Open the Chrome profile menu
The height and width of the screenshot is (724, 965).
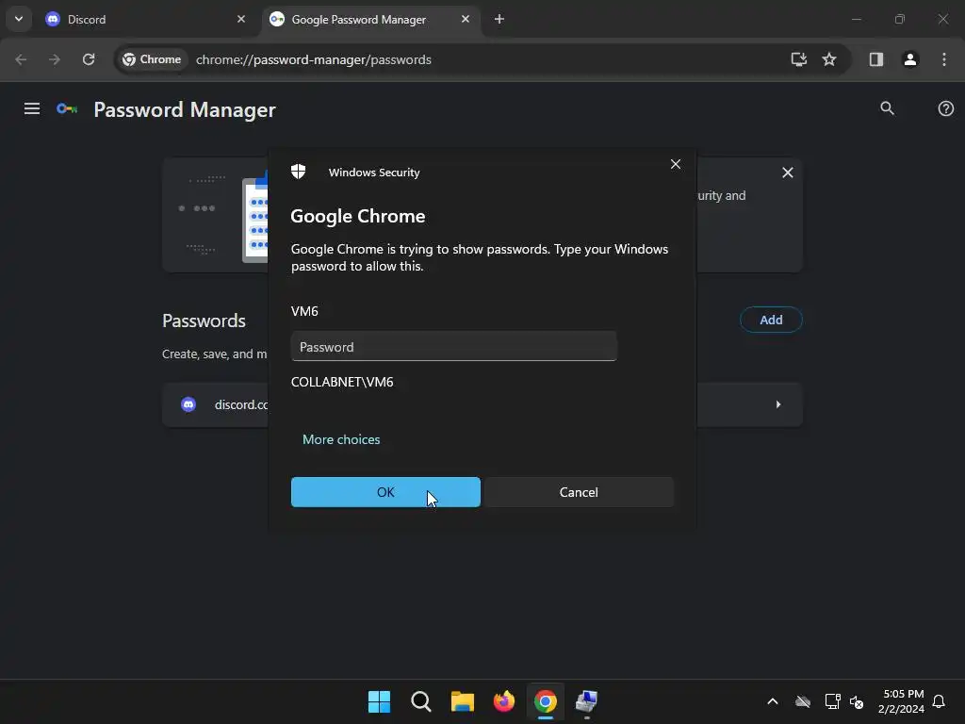910,59
